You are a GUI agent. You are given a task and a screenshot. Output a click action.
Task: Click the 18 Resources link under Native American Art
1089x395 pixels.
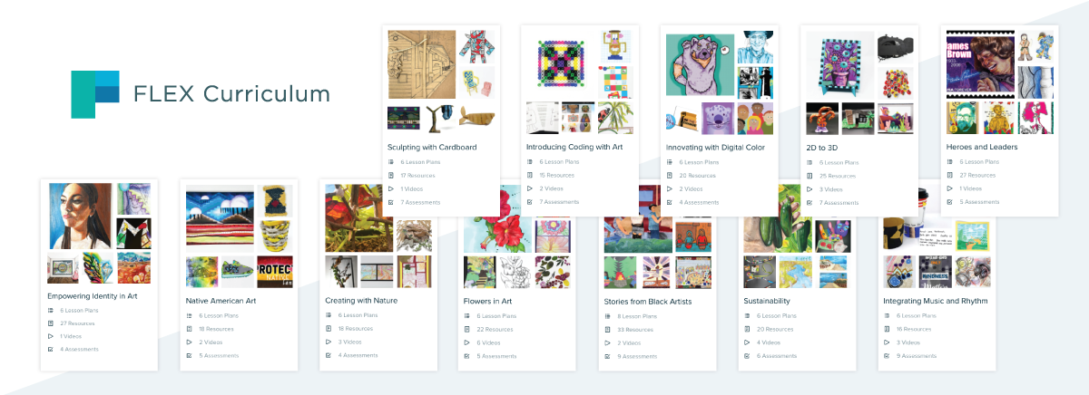click(x=216, y=329)
